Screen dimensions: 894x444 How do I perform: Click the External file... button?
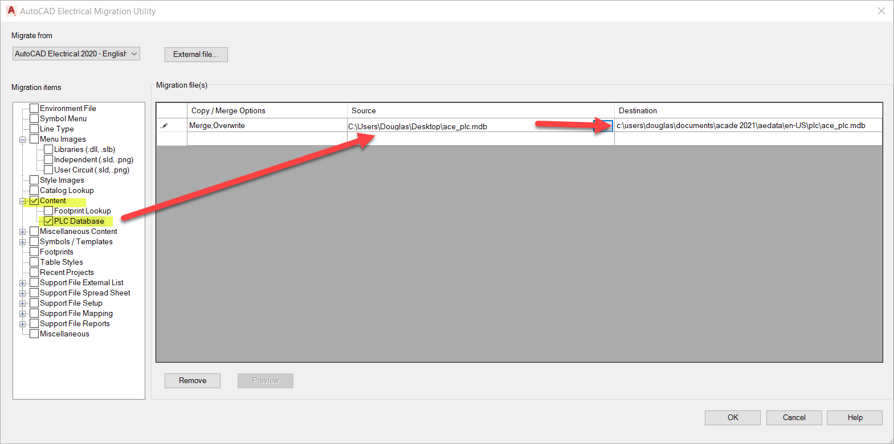pos(196,55)
